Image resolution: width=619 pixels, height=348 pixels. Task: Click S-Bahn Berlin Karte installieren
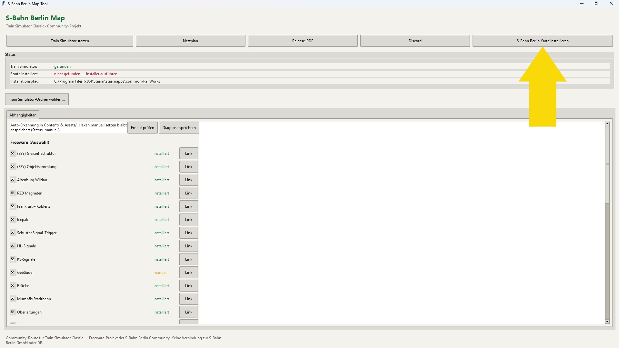[543, 41]
